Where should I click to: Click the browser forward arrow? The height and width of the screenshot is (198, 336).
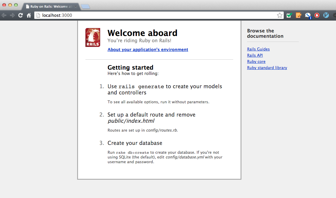coord(12,15)
